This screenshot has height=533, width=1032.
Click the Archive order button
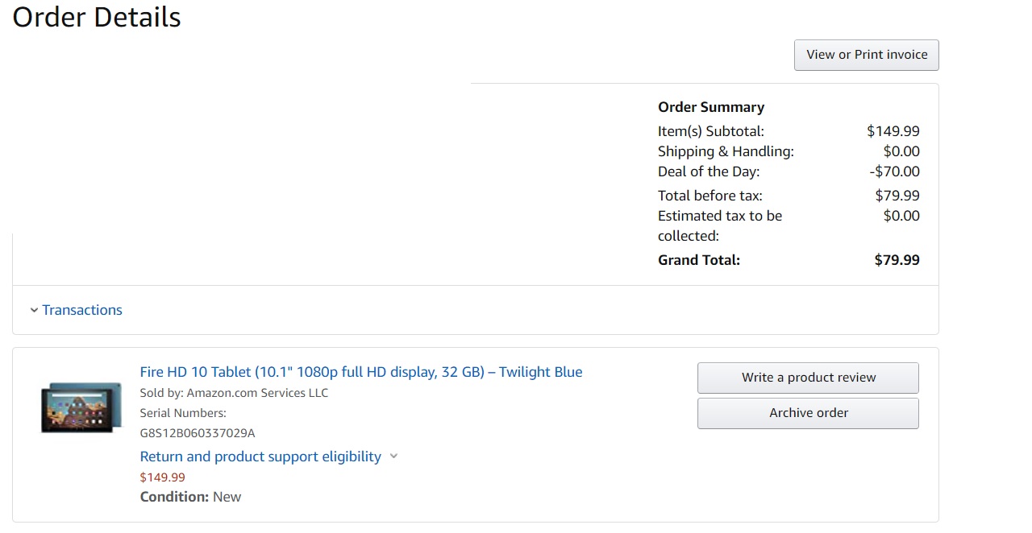pos(808,413)
